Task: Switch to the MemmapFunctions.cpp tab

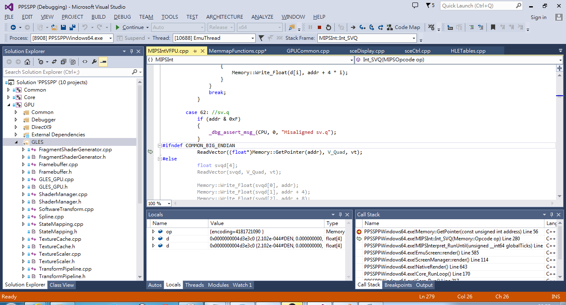Action: click(x=238, y=51)
